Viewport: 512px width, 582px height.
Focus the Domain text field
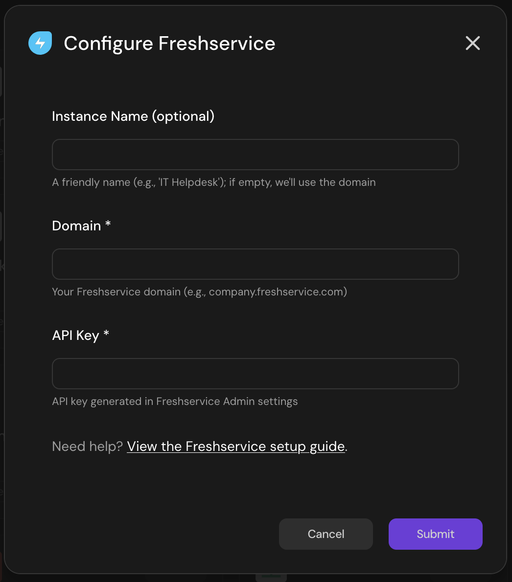pos(255,264)
